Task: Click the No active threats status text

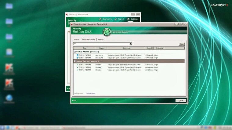Action: [x=120, y=32]
